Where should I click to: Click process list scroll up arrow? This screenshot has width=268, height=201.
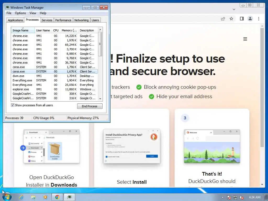(x=100, y=30)
